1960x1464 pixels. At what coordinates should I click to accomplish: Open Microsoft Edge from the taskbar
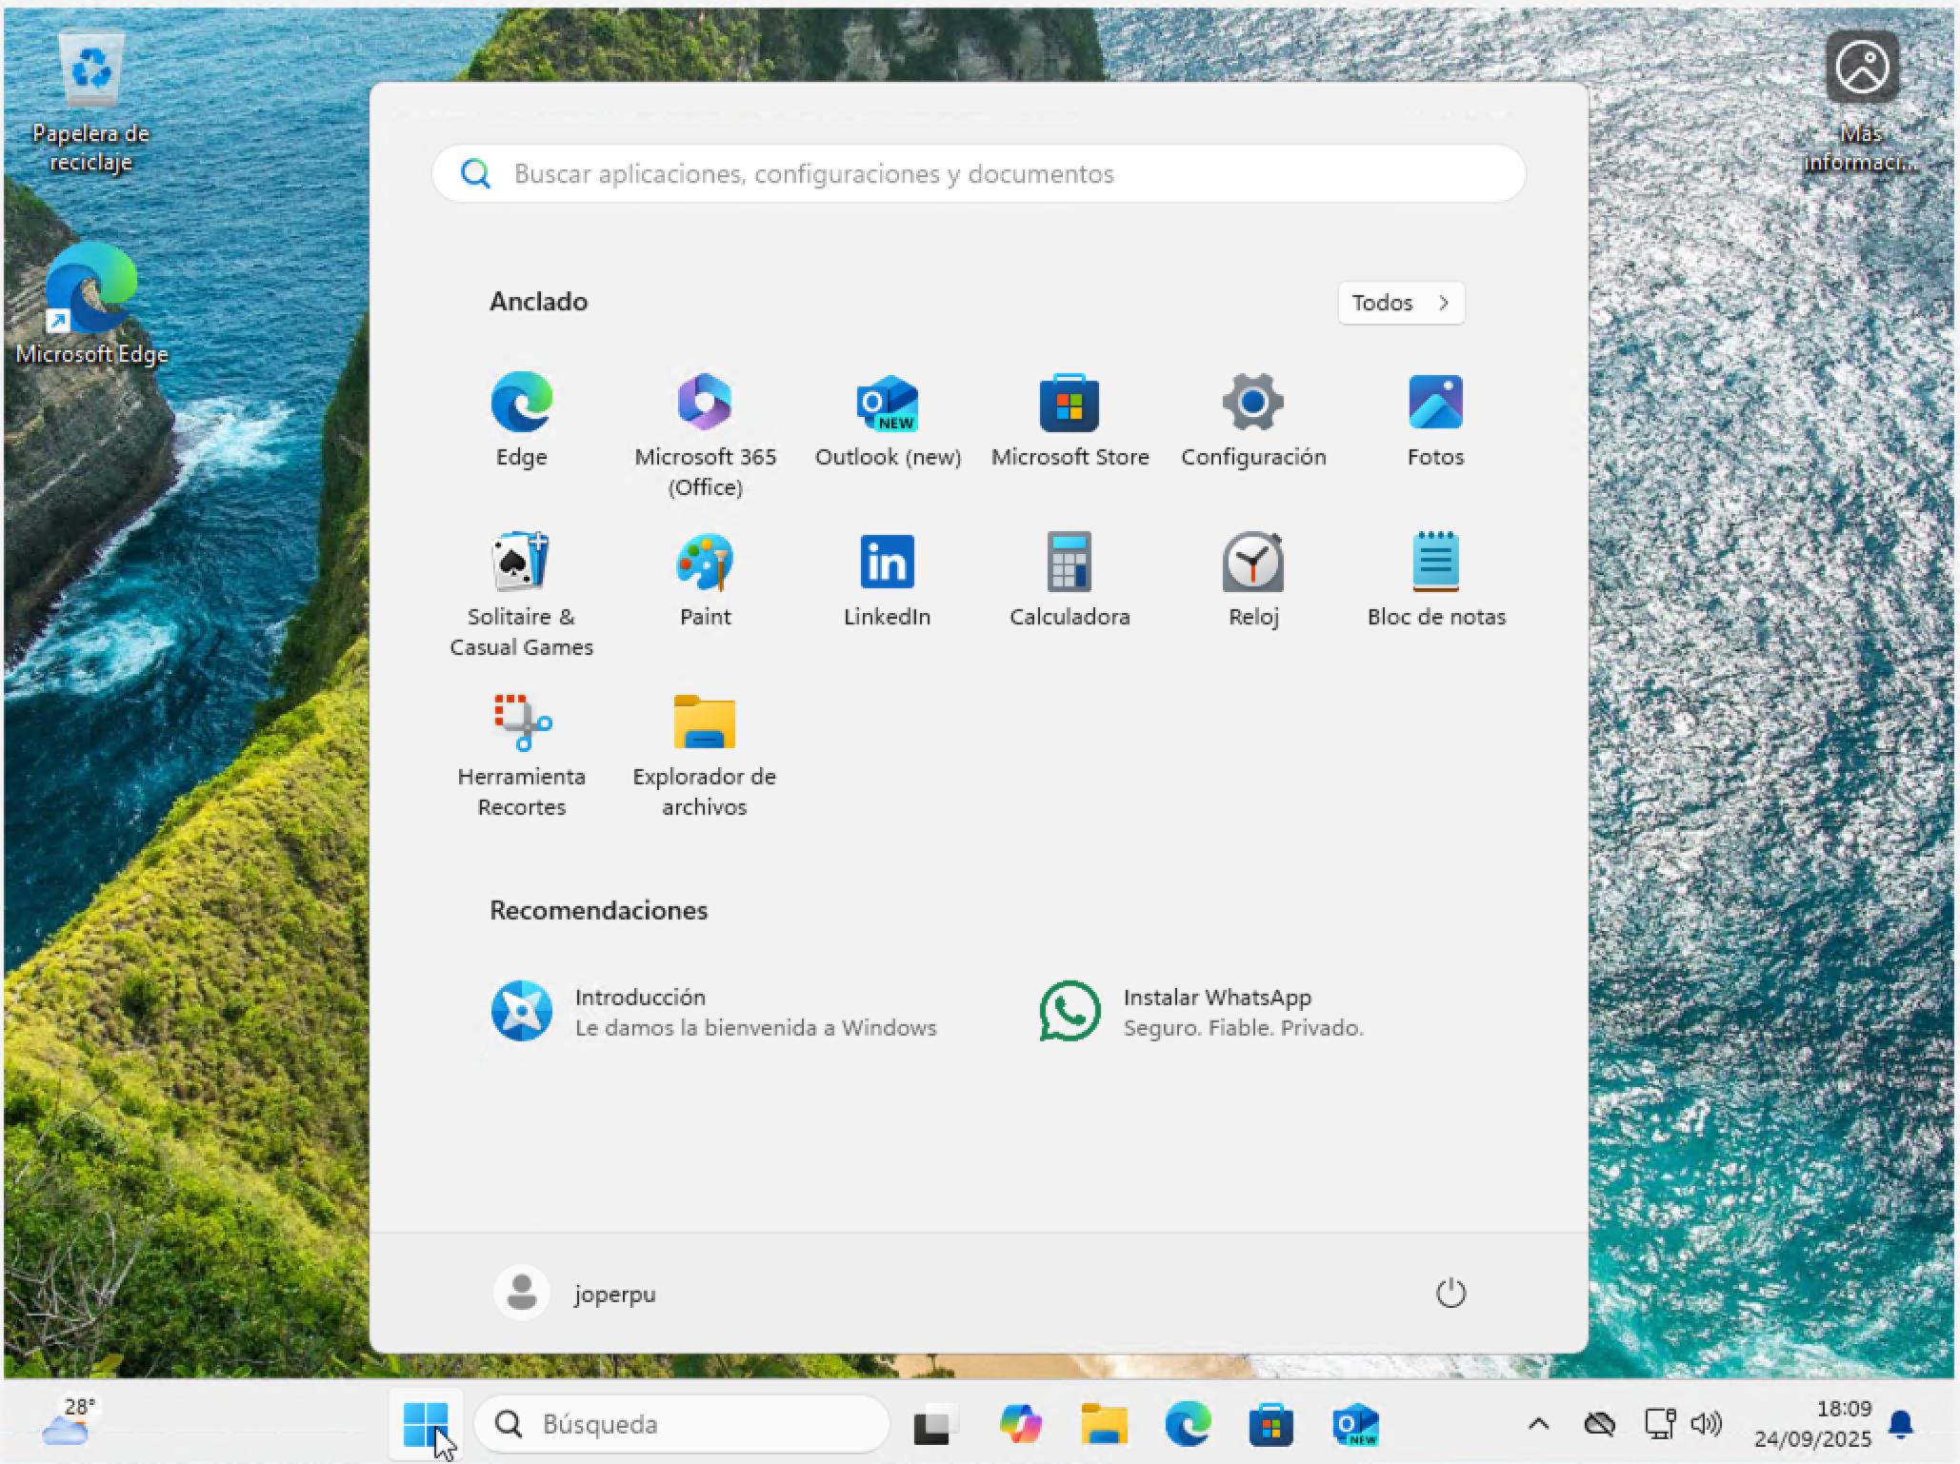coord(1188,1424)
